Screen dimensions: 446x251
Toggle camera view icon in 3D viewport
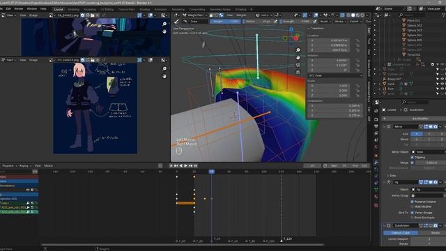298,65
